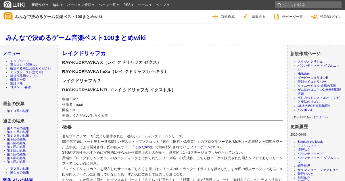The height and width of the screenshot is (181, 345).
Task: Click the search magnifier icon
Action: (279, 5)
